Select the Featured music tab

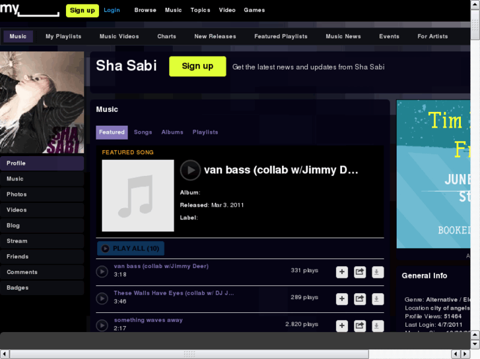pyautogui.click(x=112, y=132)
